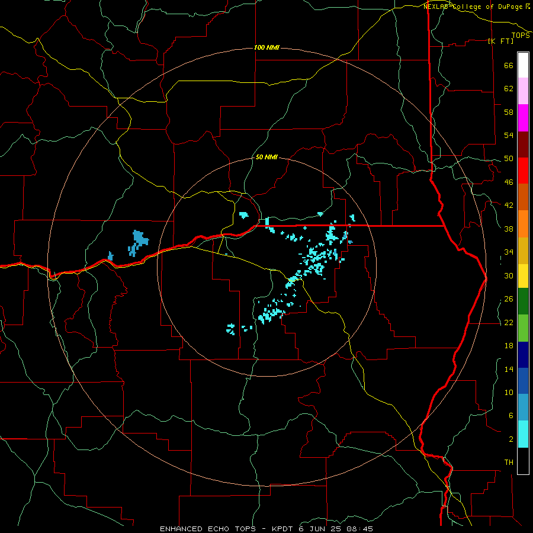This screenshot has height=533, width=533.
Task: Pick the dark maroon legend swatch
Action: click(523, 145)
